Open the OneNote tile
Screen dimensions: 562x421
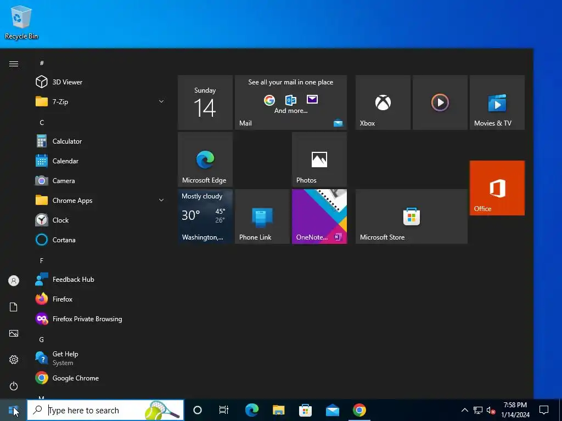pos(319,217)
